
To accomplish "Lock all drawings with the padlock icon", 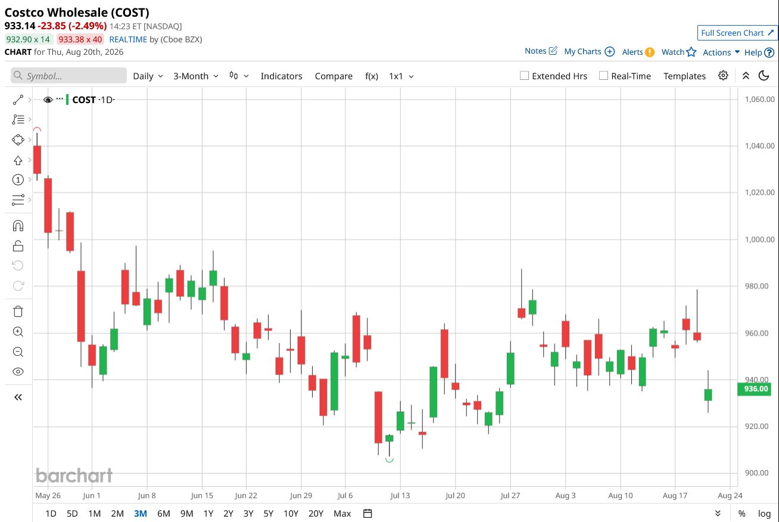I will coord(18,246).
